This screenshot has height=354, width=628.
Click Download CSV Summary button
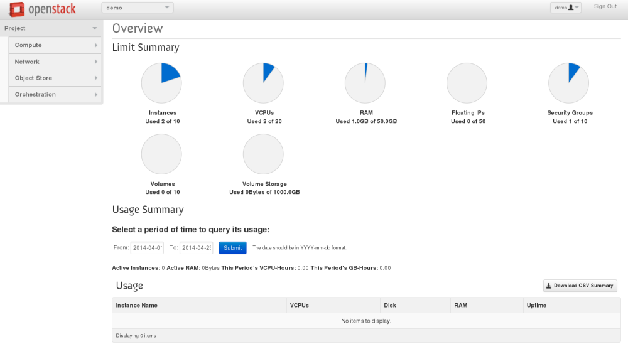[x=580, y=286]
